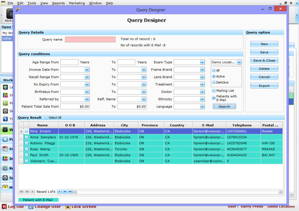This screenshot has height=211, width=299.
Task: Click the sidebar icon beside 'Tr' in main window
Action: pyautogui.click(x=5, y=119)
